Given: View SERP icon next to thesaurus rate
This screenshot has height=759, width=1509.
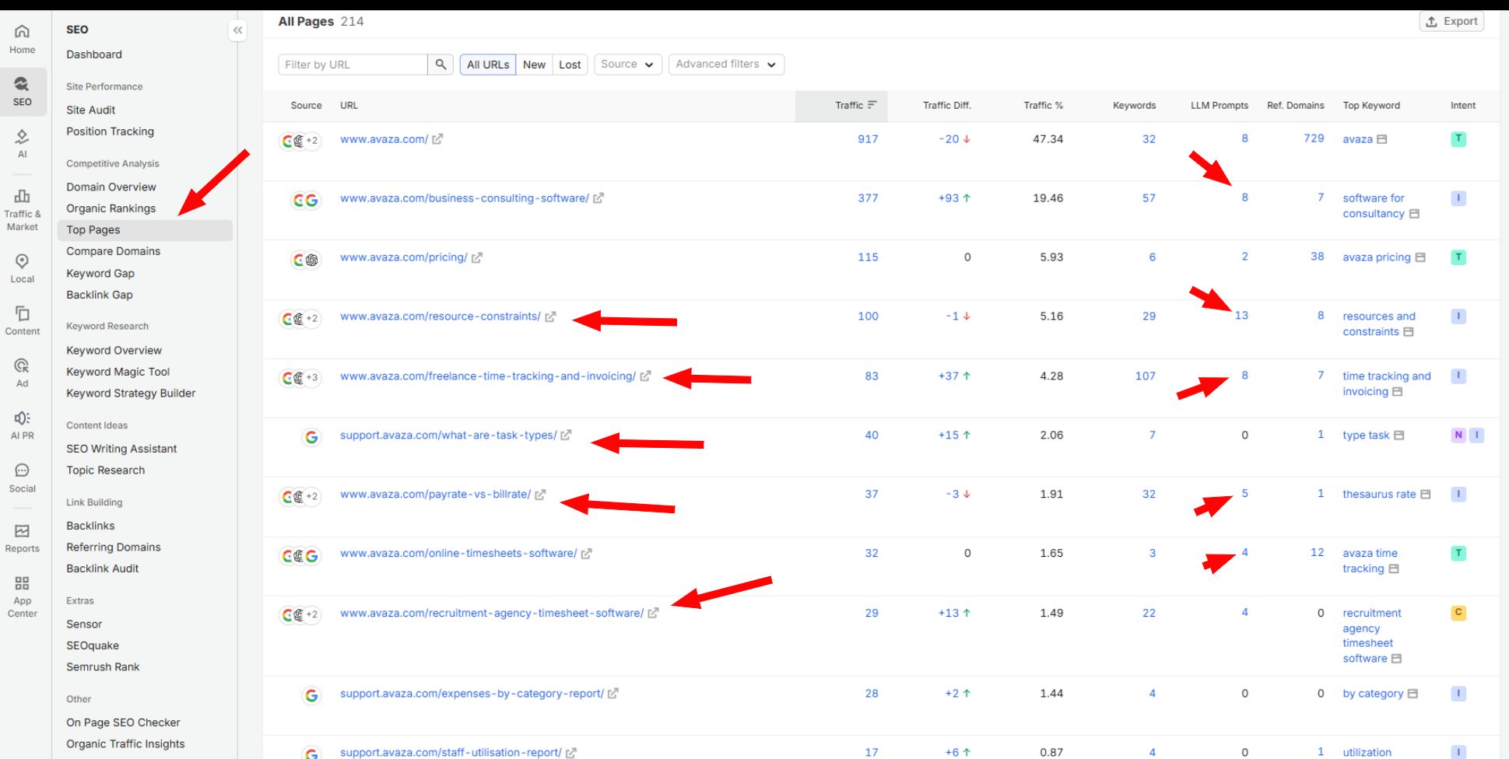Looking at the screenshot, I should coord(1426,495).
